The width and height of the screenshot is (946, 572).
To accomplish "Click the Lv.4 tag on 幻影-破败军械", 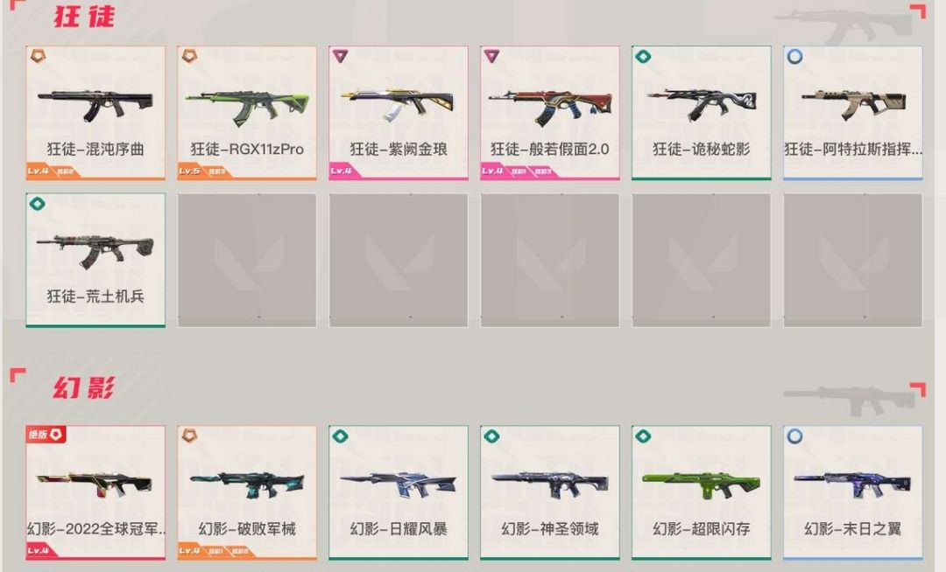I will click(189, 550).
